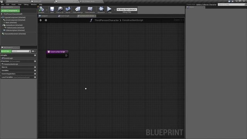247x139 pixels.
Task: Collapse the CapsuleComponent tree arrow
Action: (1, 17)
